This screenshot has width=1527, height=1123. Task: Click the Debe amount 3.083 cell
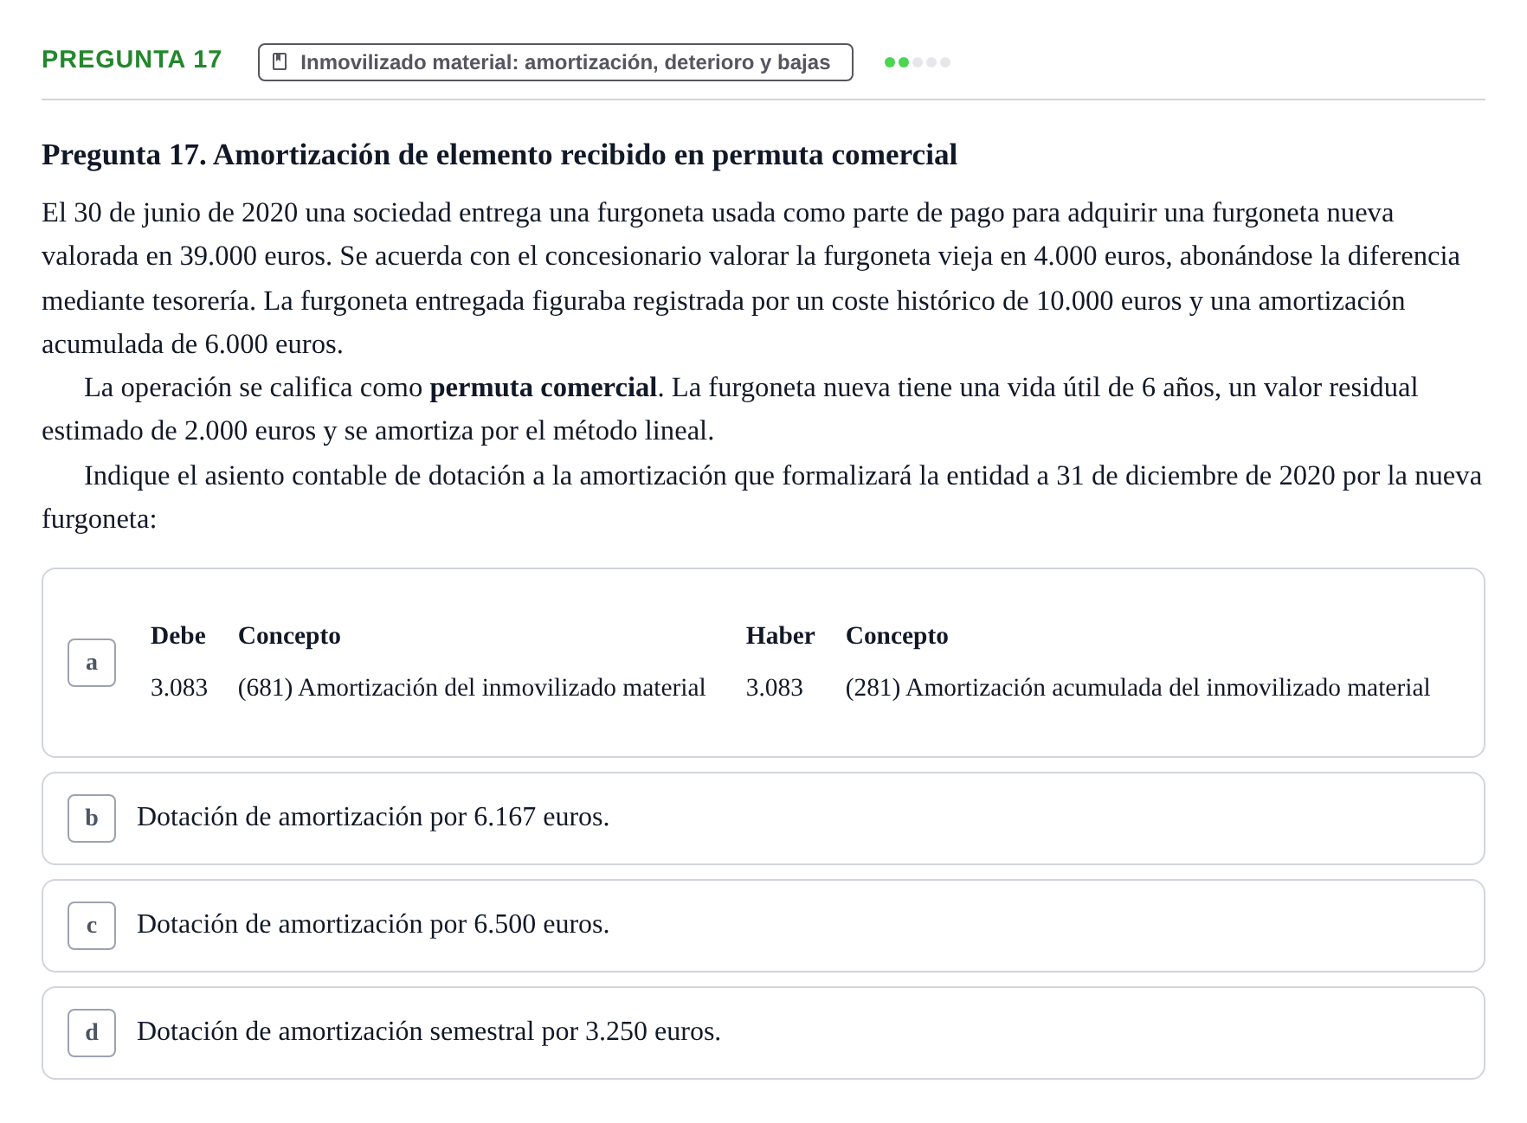coord(179,688)
